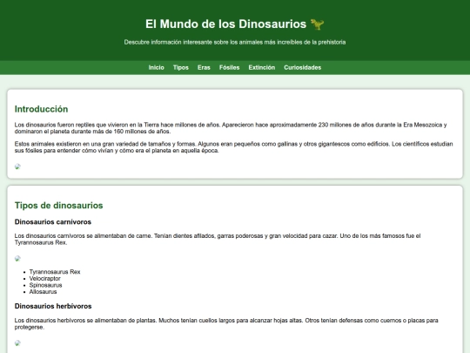Click the dinosaur emoji in the header
Viewport: 470px width, 353px height.
click(x=317, y=24)
